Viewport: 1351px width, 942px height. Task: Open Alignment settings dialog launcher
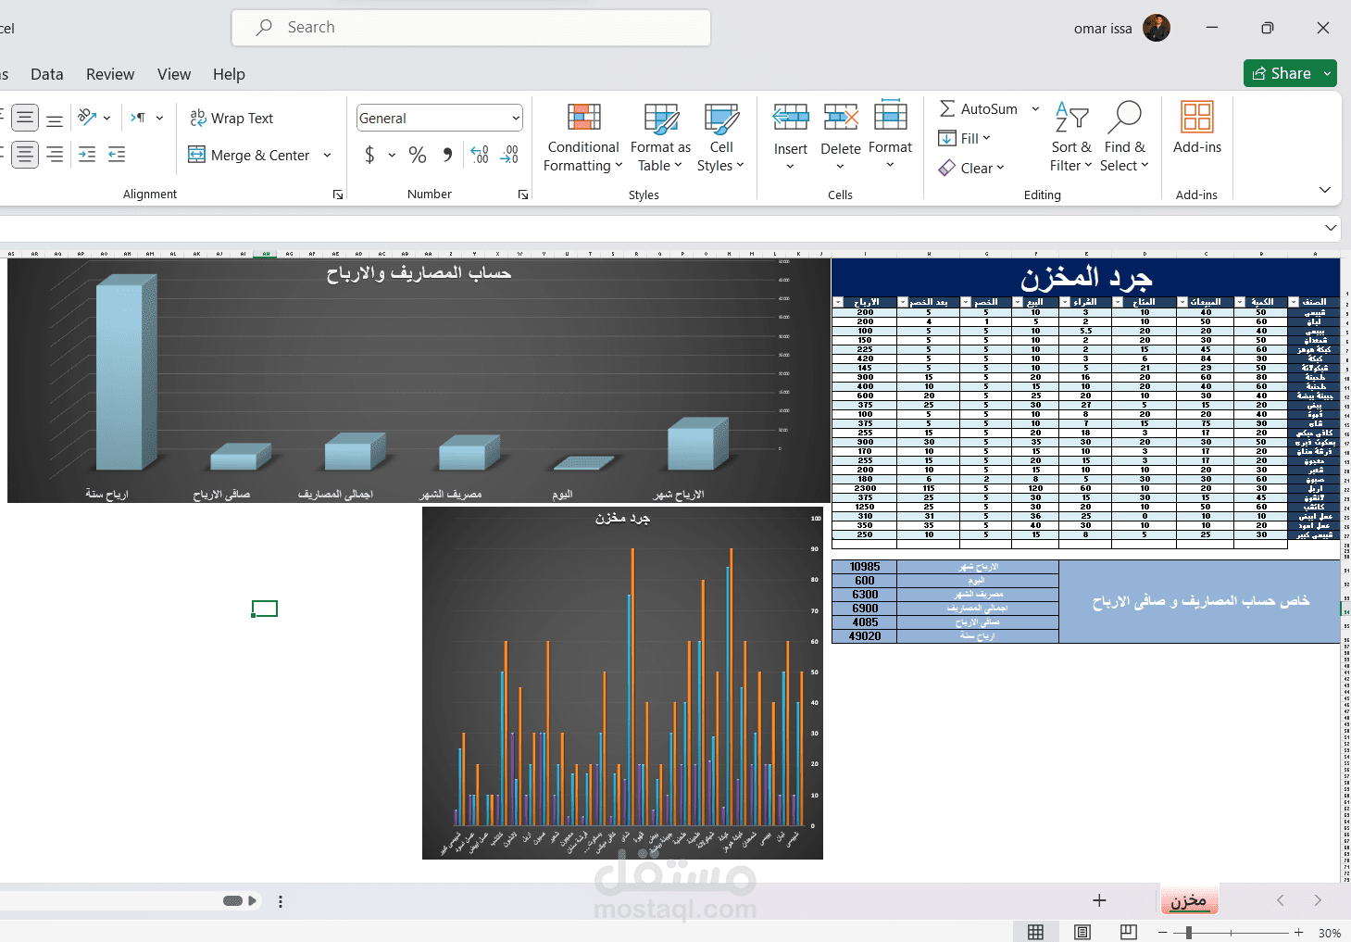click(338, 195)
